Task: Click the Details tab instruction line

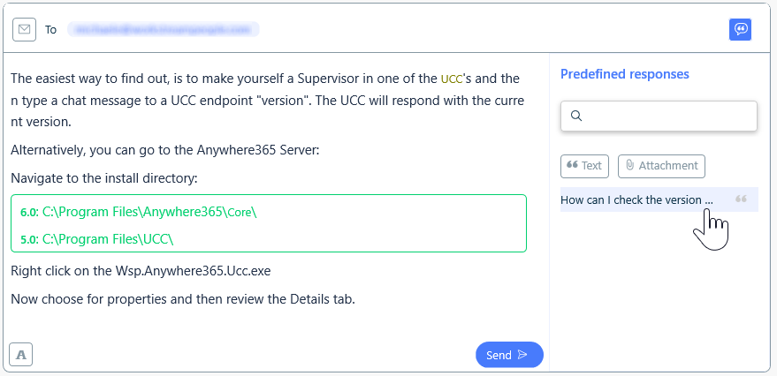Action: tap(183, 300)
